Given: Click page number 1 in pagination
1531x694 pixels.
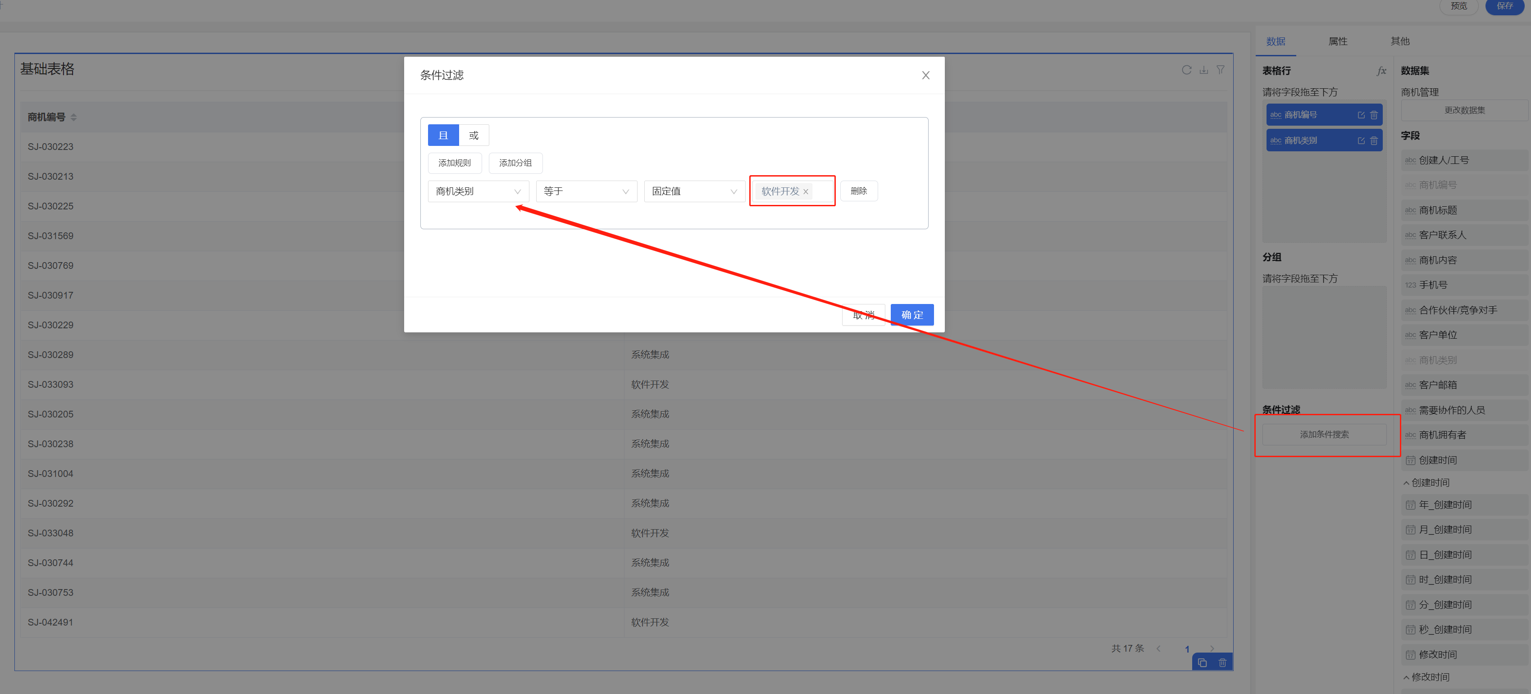Looking at the screenshot, I should coord(1187,649).
